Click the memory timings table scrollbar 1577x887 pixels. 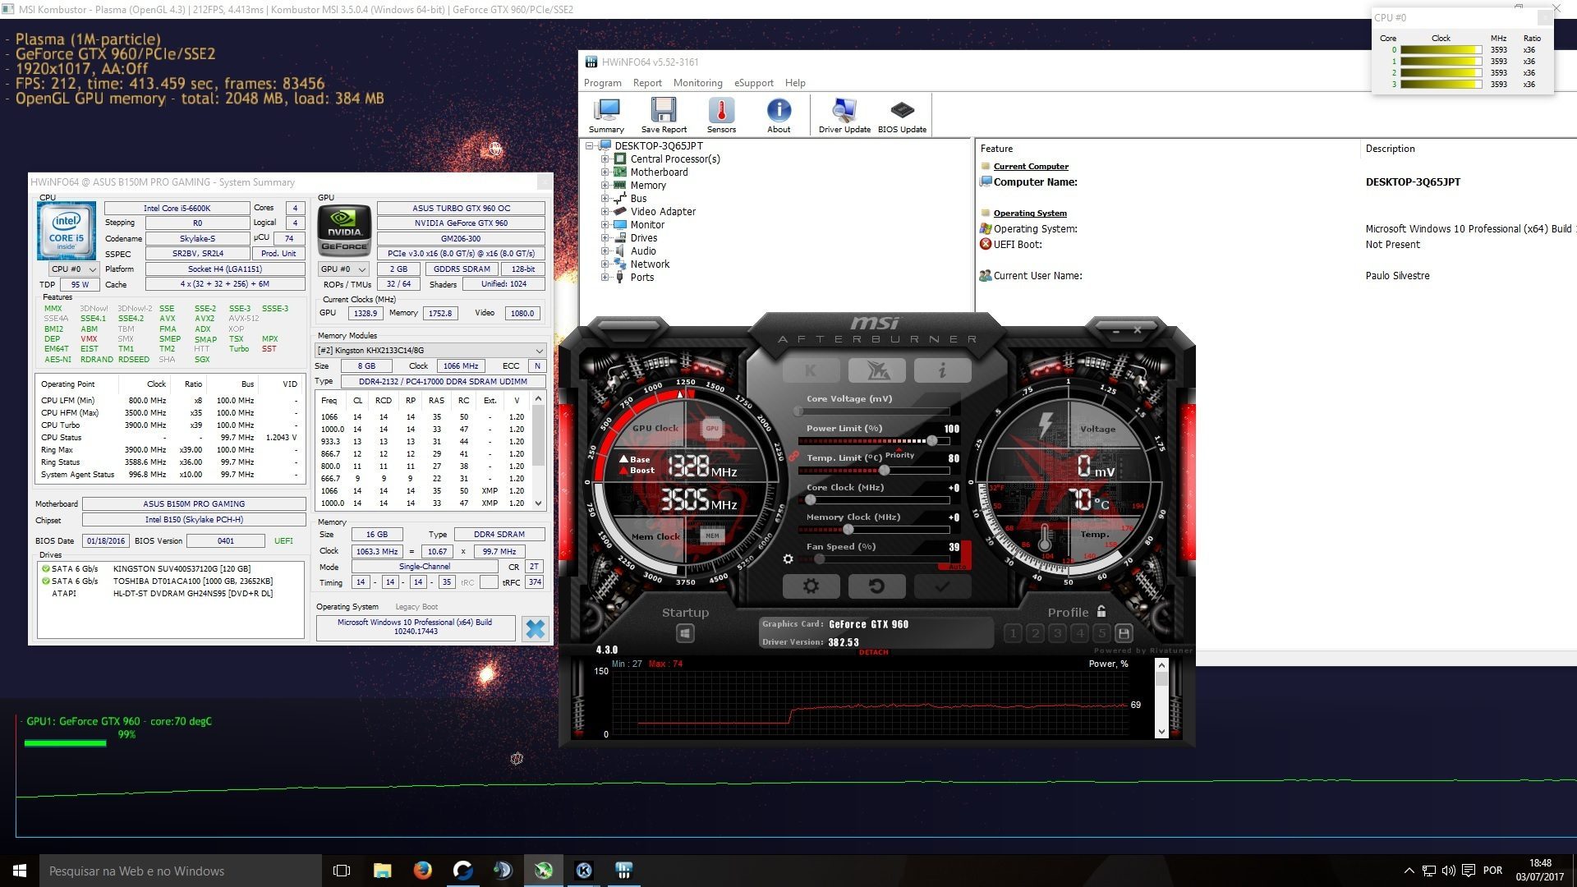pos(539,451)
